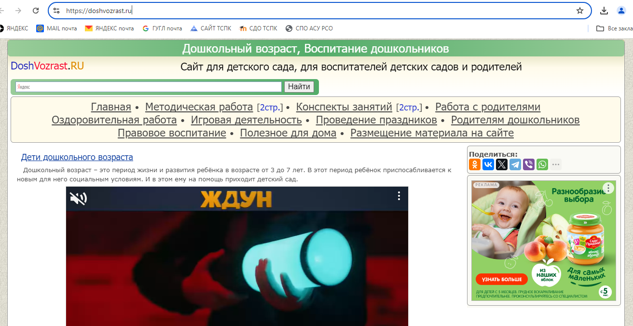Viewport: 633px width, 326px height.
Task: Expand more share options ellipsis
Action: [x=556, y=164]
